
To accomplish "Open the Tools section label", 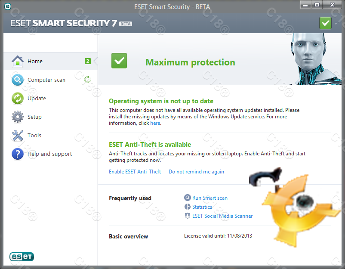I will point(34,135).
